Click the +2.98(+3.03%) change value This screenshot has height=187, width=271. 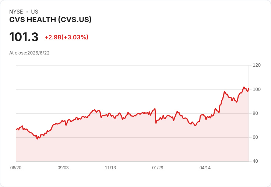pyautogui.click(x=67, y=37)
